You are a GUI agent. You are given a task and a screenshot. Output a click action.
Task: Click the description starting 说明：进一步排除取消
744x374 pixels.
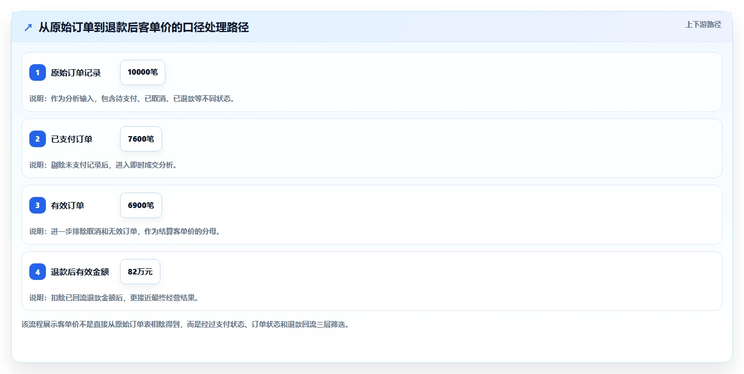pyautogui.click(x=124, y=231)
